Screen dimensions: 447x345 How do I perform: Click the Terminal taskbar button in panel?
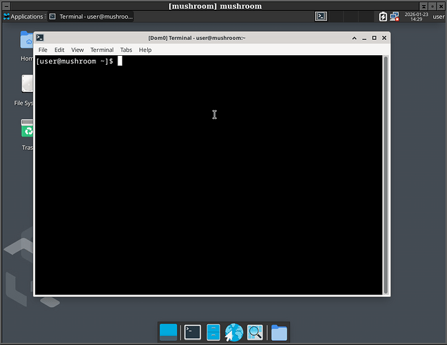pos(85,17)
